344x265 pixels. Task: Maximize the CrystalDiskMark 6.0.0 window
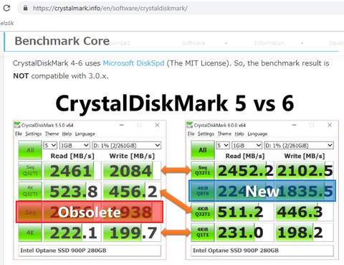pos(312,125)
